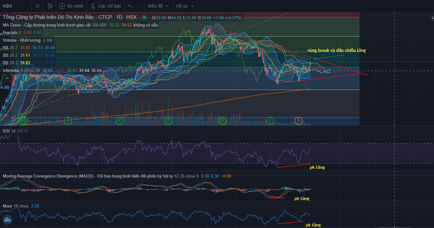Click the down-arrow button at top right

[x=431, y=18]
